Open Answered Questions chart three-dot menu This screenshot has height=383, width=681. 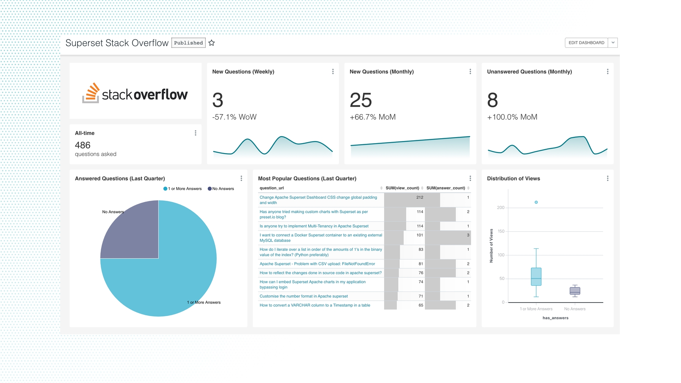pyautogui.click(x=241, y=178)
